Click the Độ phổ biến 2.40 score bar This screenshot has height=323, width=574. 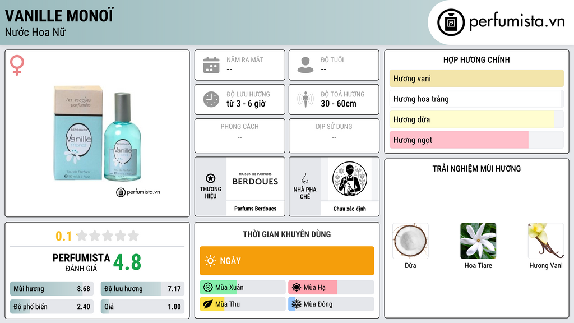52,307
